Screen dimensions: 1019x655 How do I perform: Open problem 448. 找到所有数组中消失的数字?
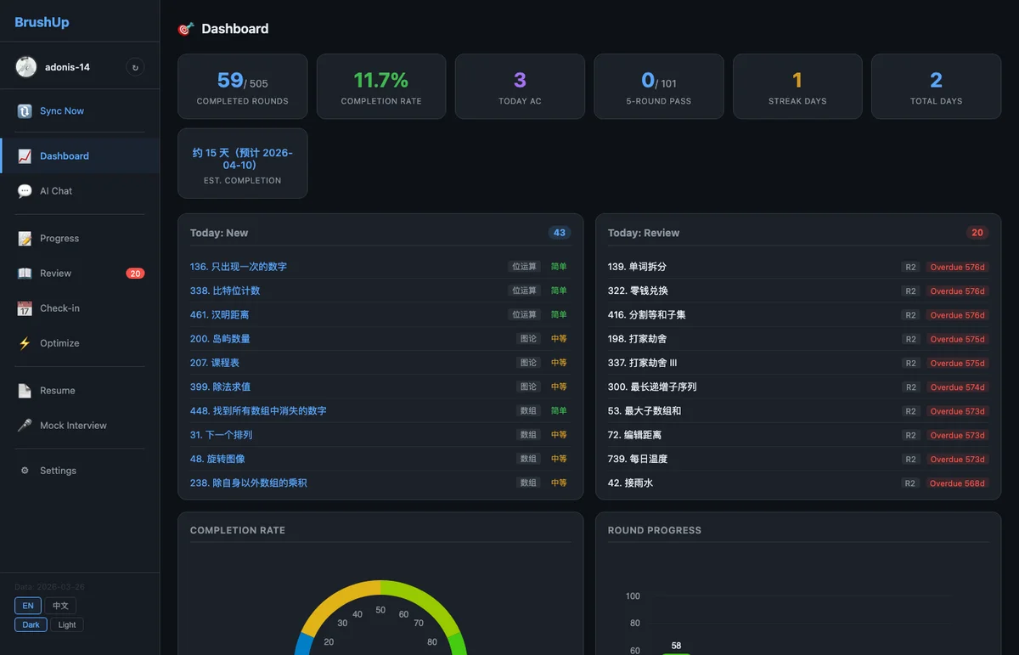pos(258,411)
